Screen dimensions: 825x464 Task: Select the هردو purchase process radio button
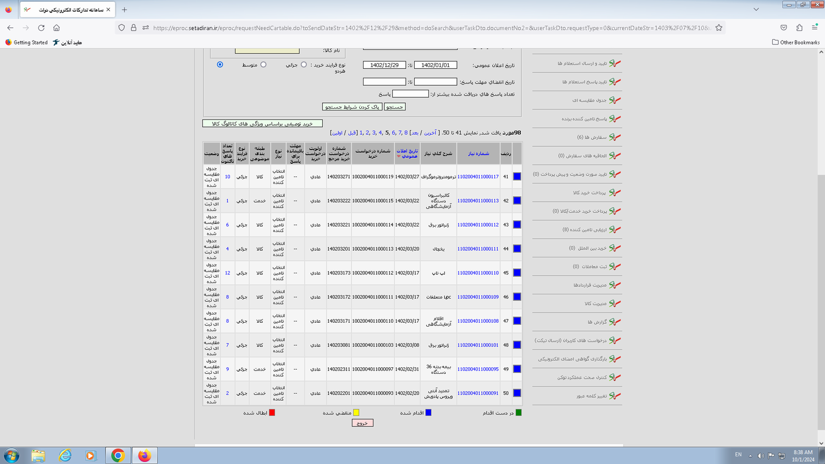click(220, 65)
